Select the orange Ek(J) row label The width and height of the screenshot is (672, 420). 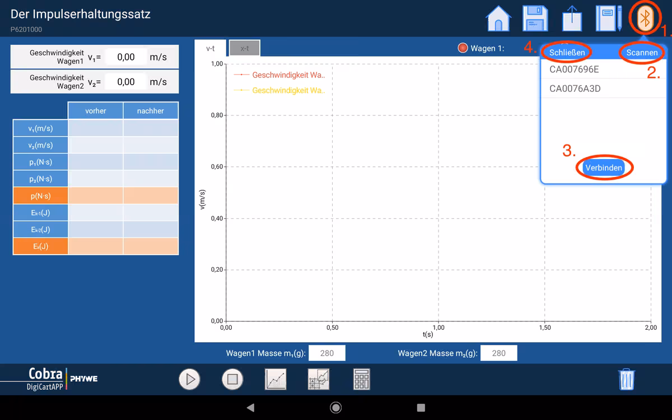tap(40, 246)
